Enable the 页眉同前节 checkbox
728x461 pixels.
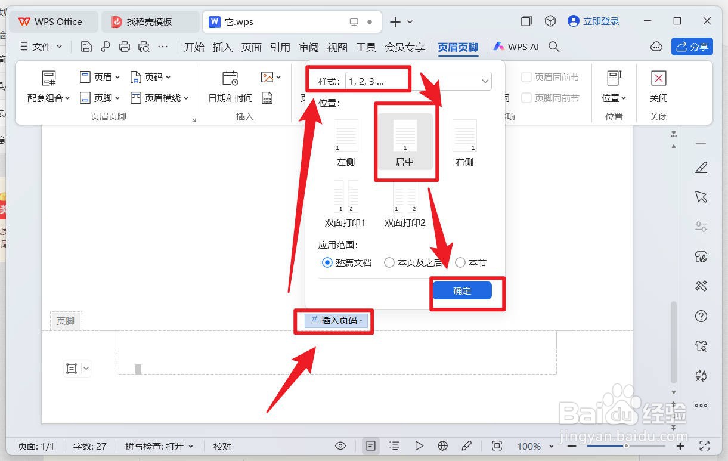coord(527,77)
